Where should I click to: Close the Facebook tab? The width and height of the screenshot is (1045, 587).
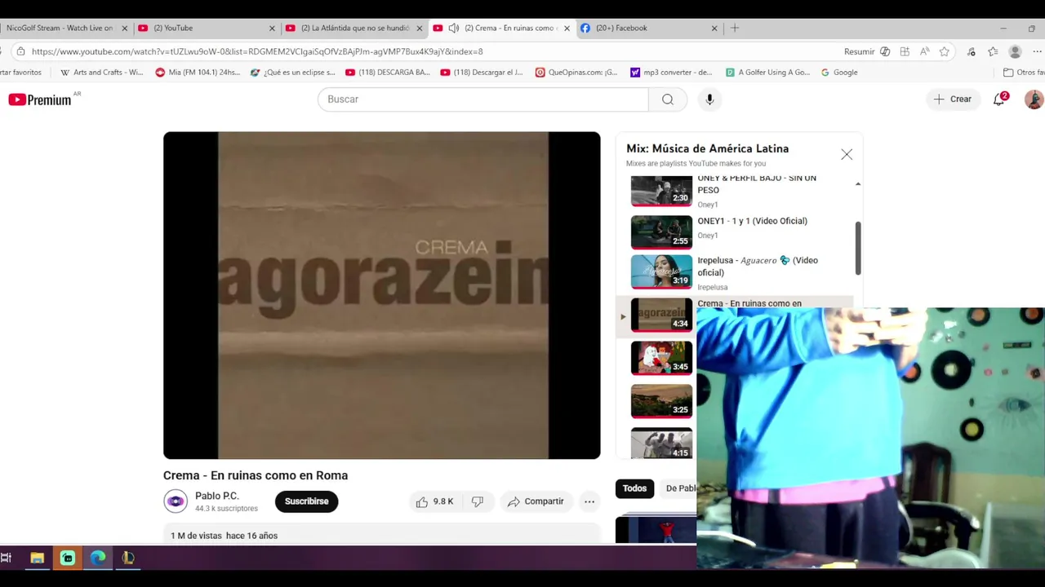point(714,28)
